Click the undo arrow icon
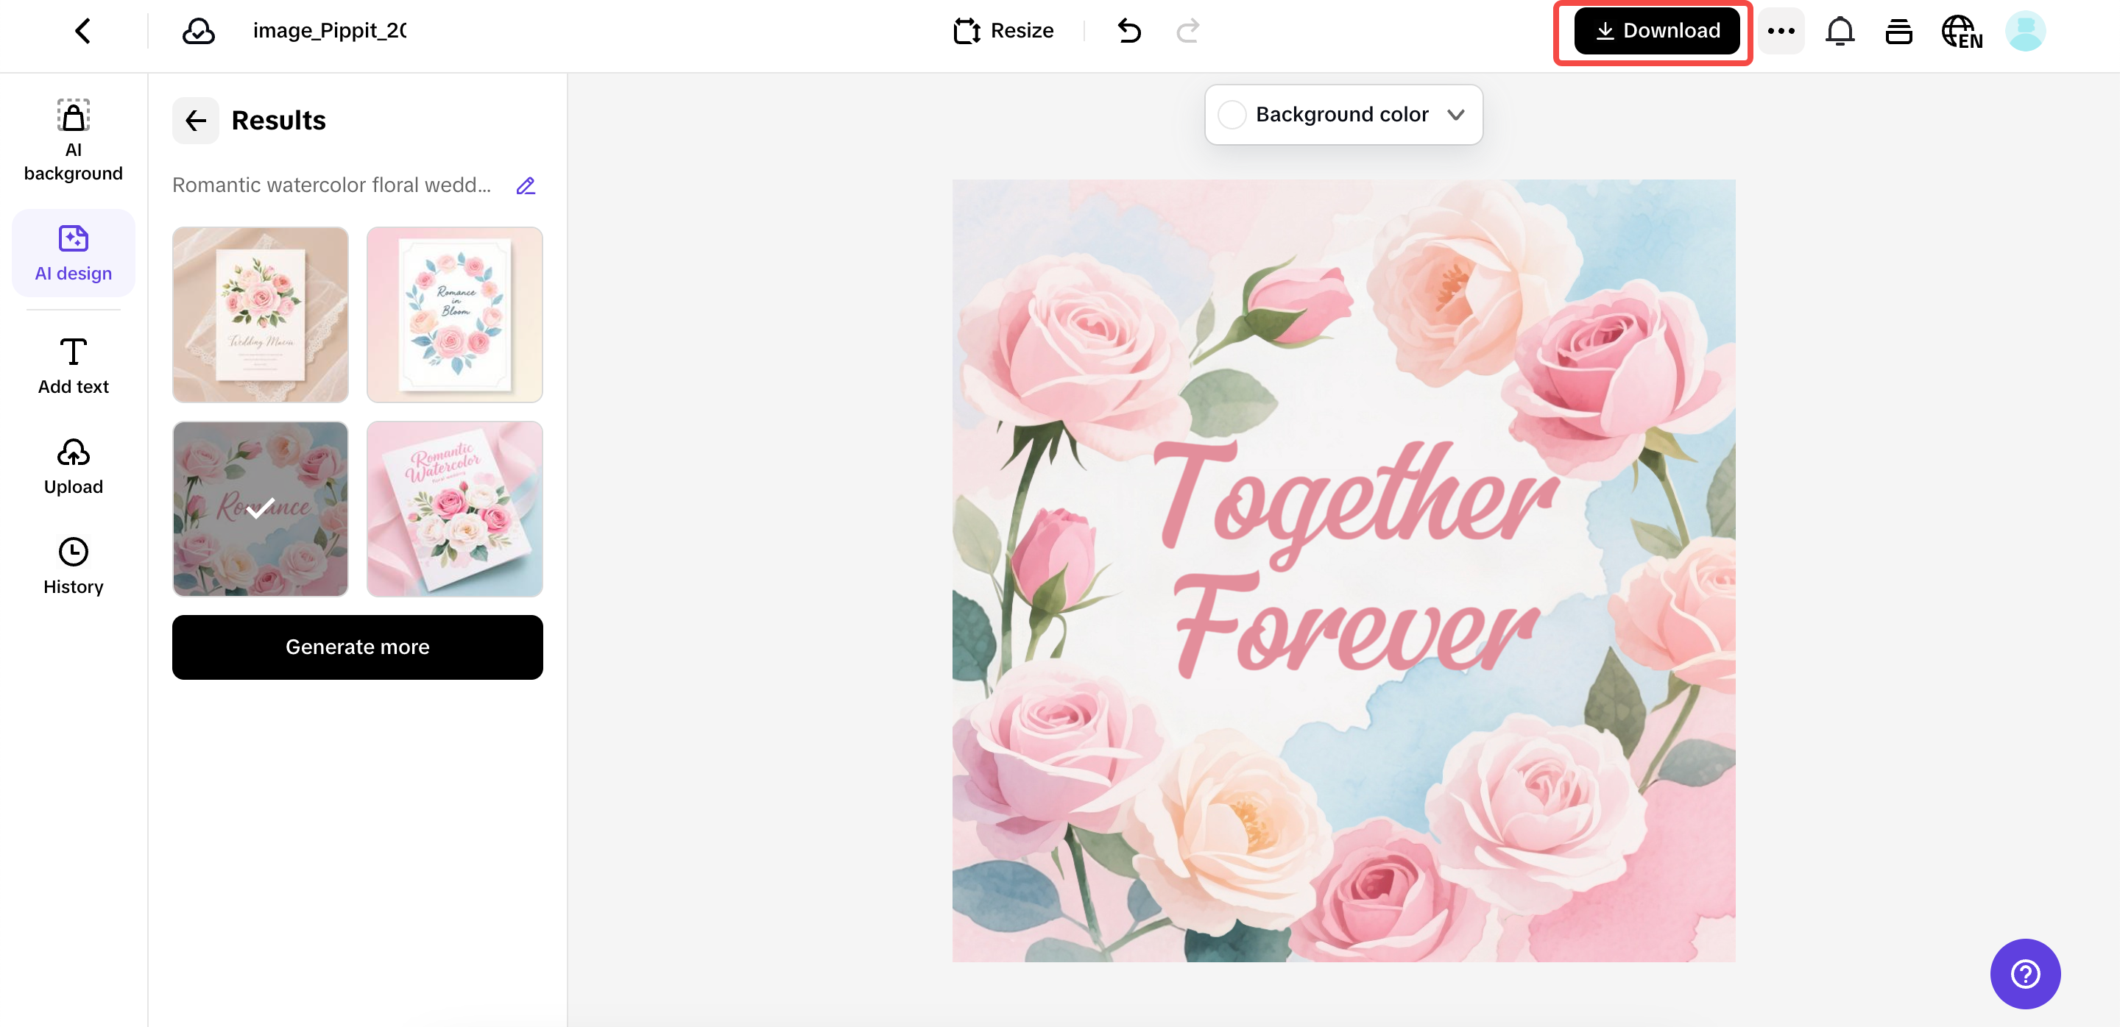The image size is (2120, 1027). pyautogui.click(x=1129, y=31)
